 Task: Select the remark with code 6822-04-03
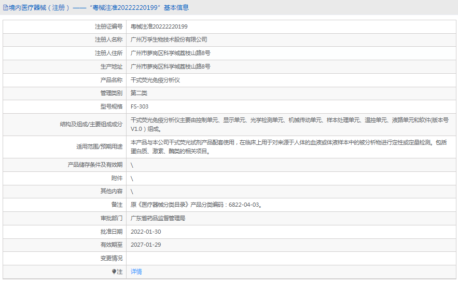point(196,205)
